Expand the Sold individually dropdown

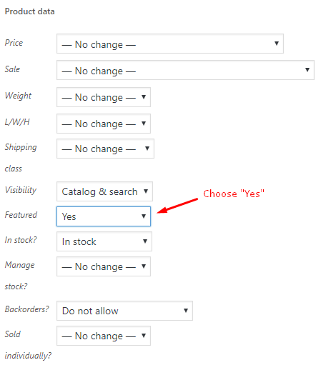pyautogui.click(x=104, y=336)
